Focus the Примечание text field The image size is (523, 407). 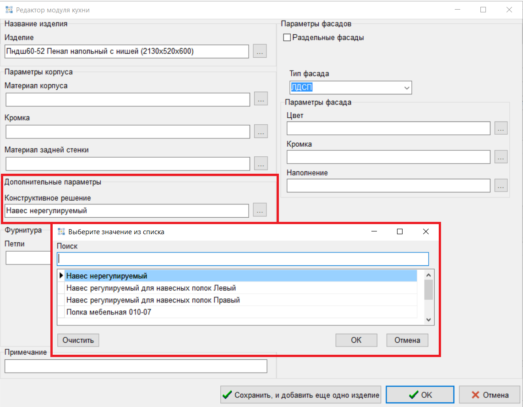[x=136, y=366]
